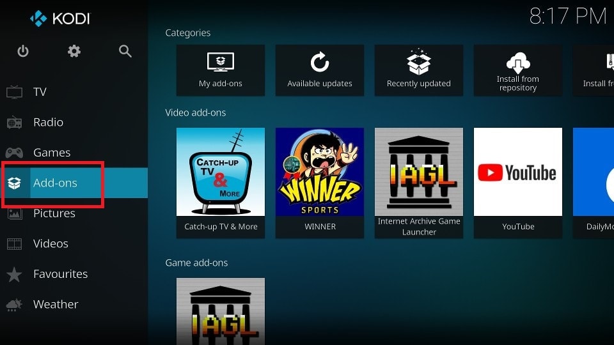Image resolution: width=614 pixels, height=345 pixels.
Task: Click the power icon
Action: pyautogui.click(x=23, y=51)
